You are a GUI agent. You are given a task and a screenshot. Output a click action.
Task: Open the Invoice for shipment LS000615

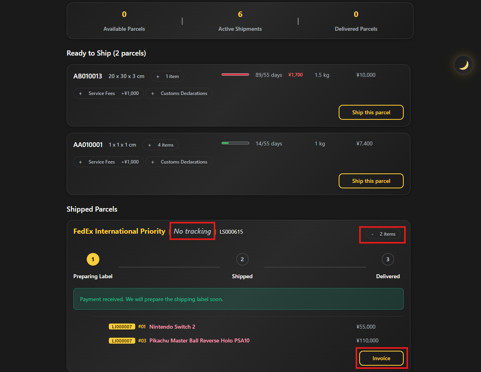[381, 358]
